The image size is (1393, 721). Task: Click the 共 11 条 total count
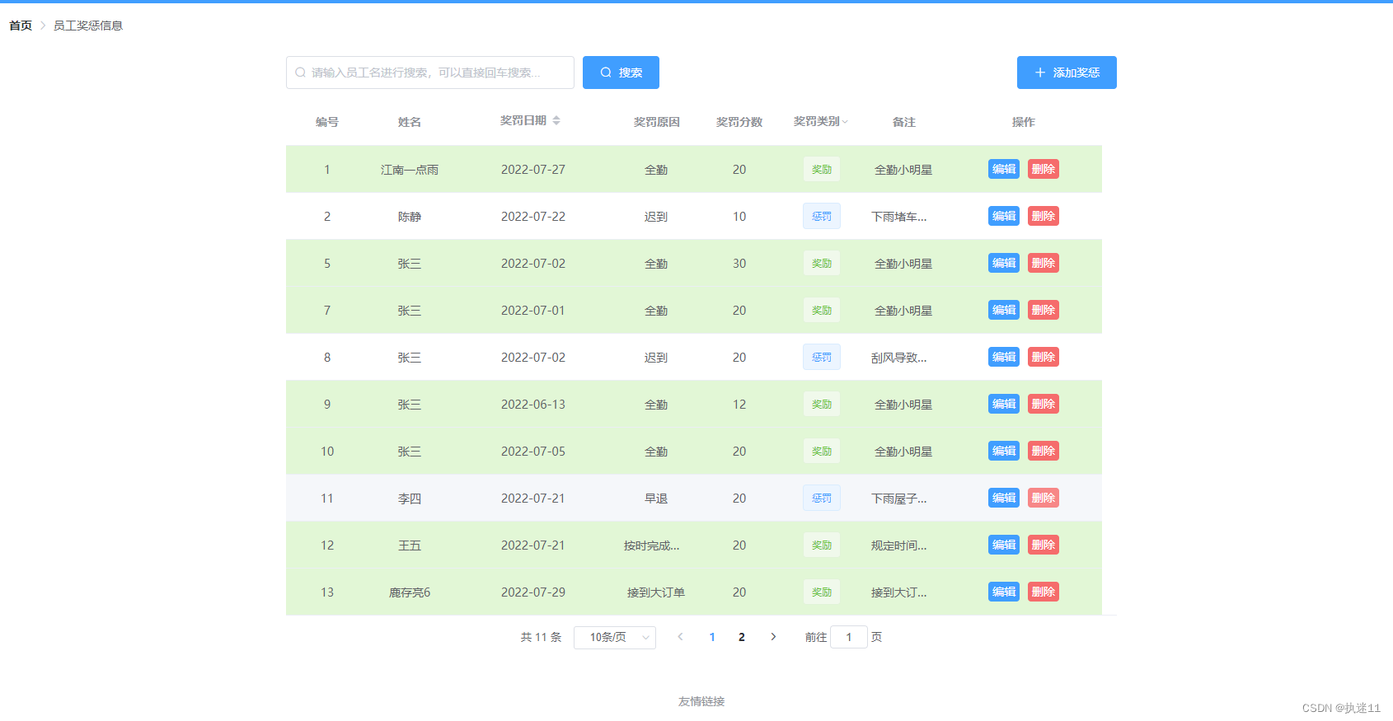click(x=541, y=637)
